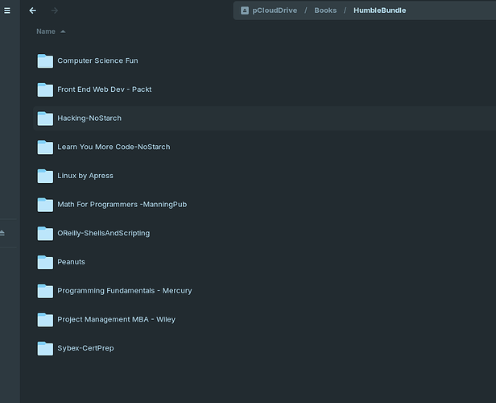Open the hamburger sidebar menu
Viewport: 496px width, 403px height.
point(7,10)
